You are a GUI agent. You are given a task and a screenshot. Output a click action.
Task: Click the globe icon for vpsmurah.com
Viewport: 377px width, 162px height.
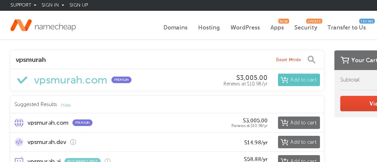[x=19, y=123]
